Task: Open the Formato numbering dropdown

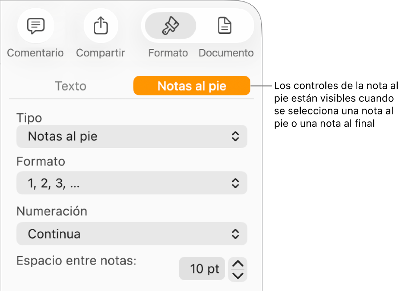Action: point(132,183)
